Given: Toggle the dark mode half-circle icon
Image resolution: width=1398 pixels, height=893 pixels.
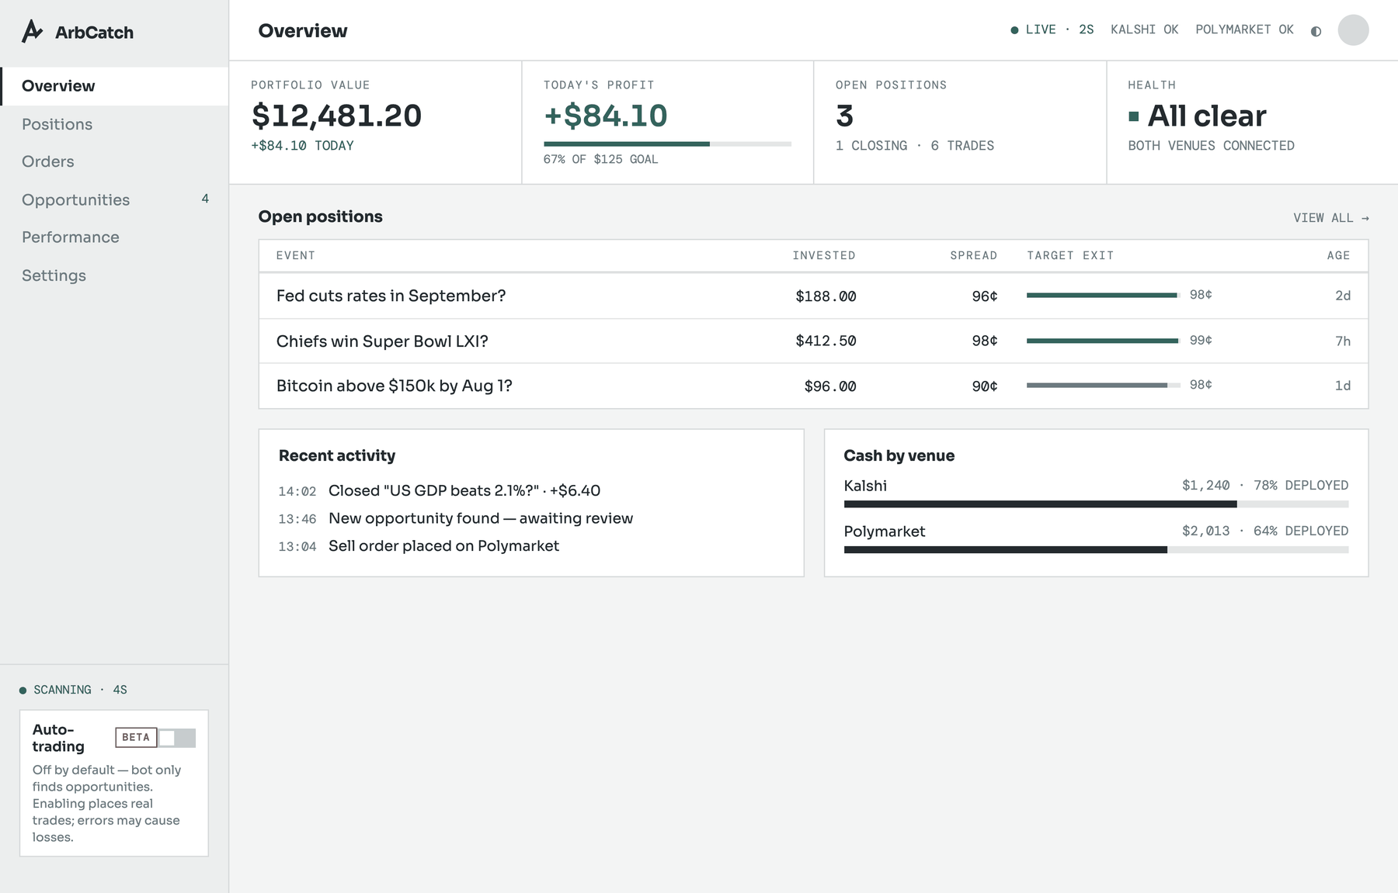Looking at the screenshot, I should tap(1316, 31).
